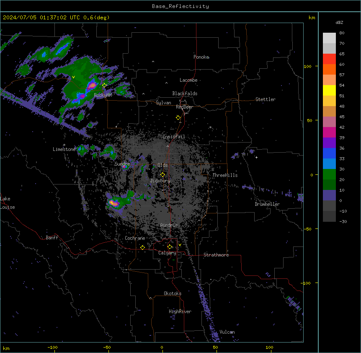Viewport: 361px width, 353px height.
Task: Click the Olds town label
Action: click(x=162, y=165)
